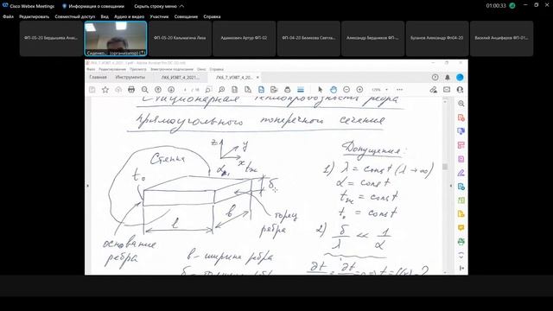Zoom in with plus button
The image size is (553, 311).
pos(359,90)
